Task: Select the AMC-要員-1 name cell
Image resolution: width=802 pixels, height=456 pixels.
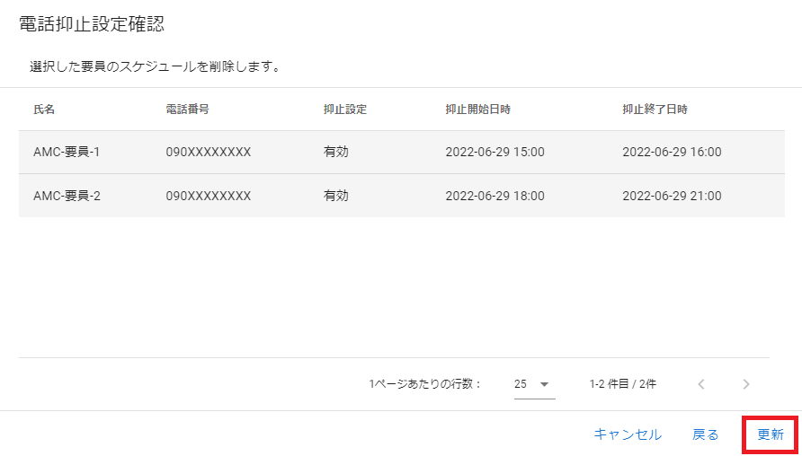Action: click(x=67, y=153)
